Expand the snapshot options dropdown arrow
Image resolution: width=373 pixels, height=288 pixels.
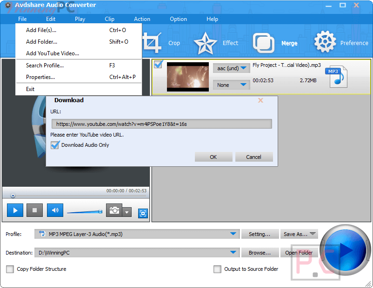[127, 212]
